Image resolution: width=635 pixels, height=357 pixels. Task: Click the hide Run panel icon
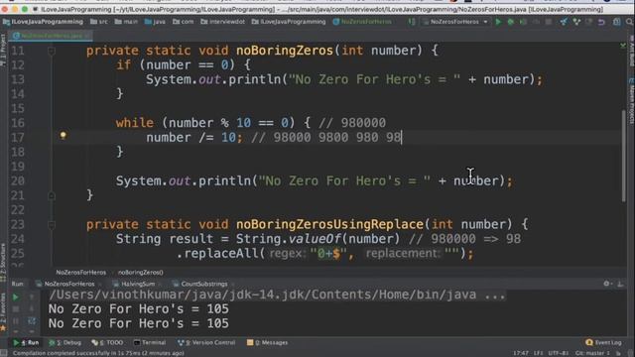tap(620, 285)
